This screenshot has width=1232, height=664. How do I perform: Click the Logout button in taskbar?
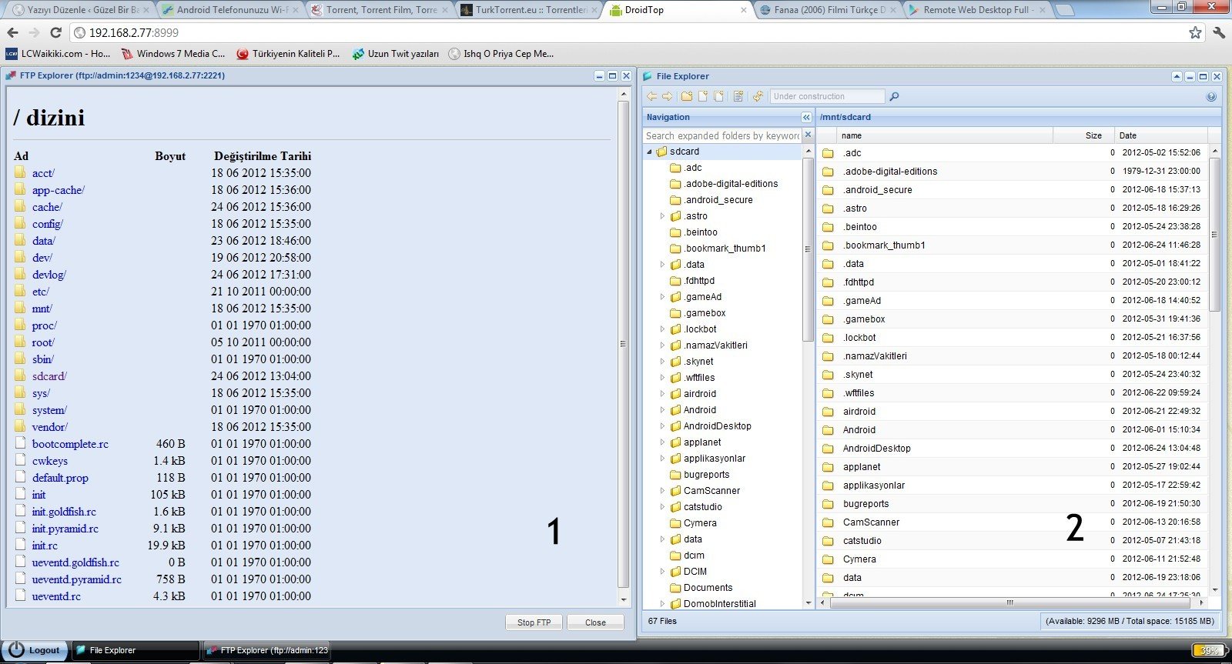(35, 650)
